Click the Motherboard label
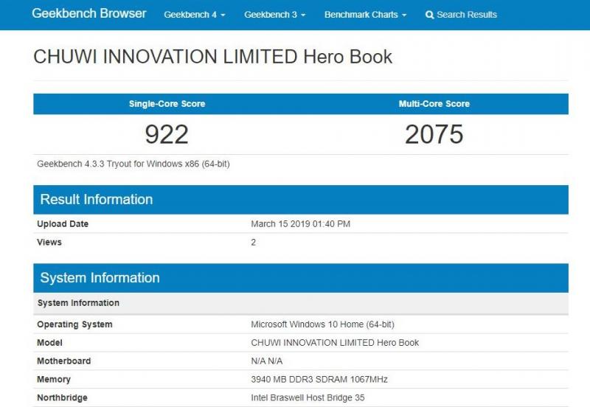This screenshot has height=407, width=590. click(63, 361)
